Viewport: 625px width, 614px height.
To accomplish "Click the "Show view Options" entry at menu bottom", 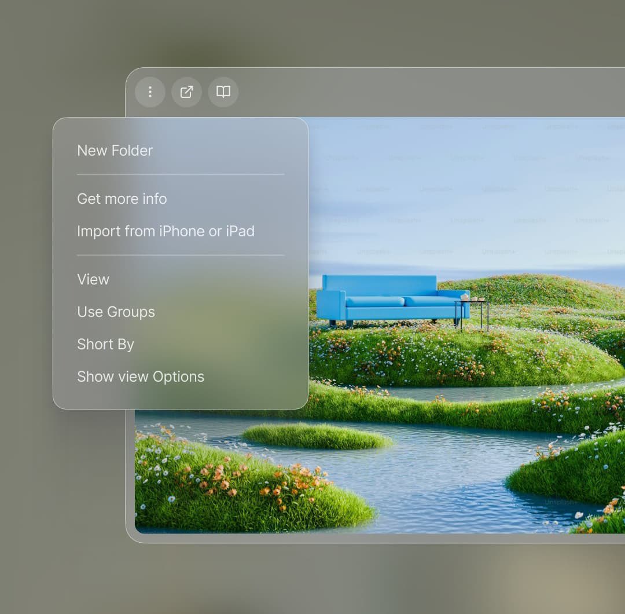I will point(141,377).
